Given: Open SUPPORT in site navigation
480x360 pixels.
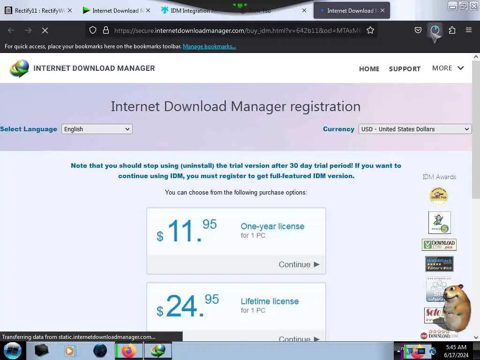Looking at the screenshot, I should [405, 69].
